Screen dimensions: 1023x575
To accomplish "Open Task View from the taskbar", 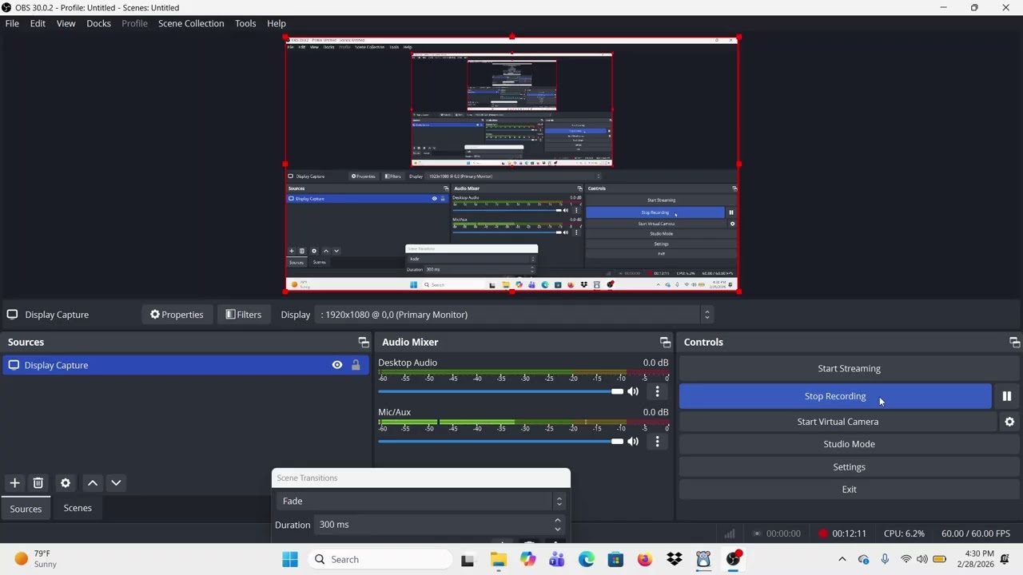I will coord(468,559).
